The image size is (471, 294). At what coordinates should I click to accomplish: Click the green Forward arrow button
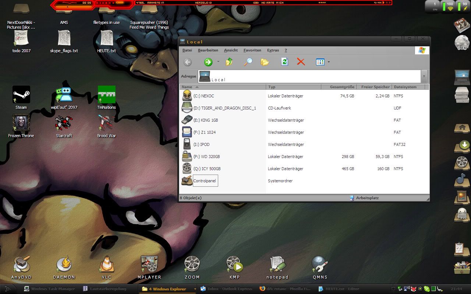click(x=208, y=62)
